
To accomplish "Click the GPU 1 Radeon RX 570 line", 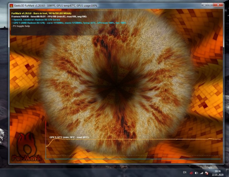I will pos(69,23).
